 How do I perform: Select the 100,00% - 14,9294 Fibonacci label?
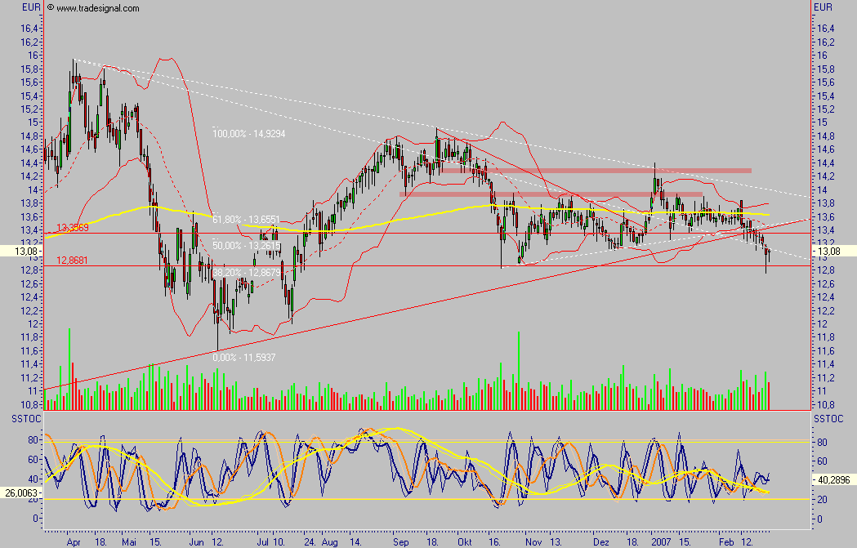pos(248,134)
